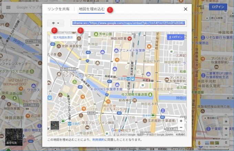Expand the imagery strip with double chevron
Viewport: 234px width, 151px height.
click(x=226, y=142)
